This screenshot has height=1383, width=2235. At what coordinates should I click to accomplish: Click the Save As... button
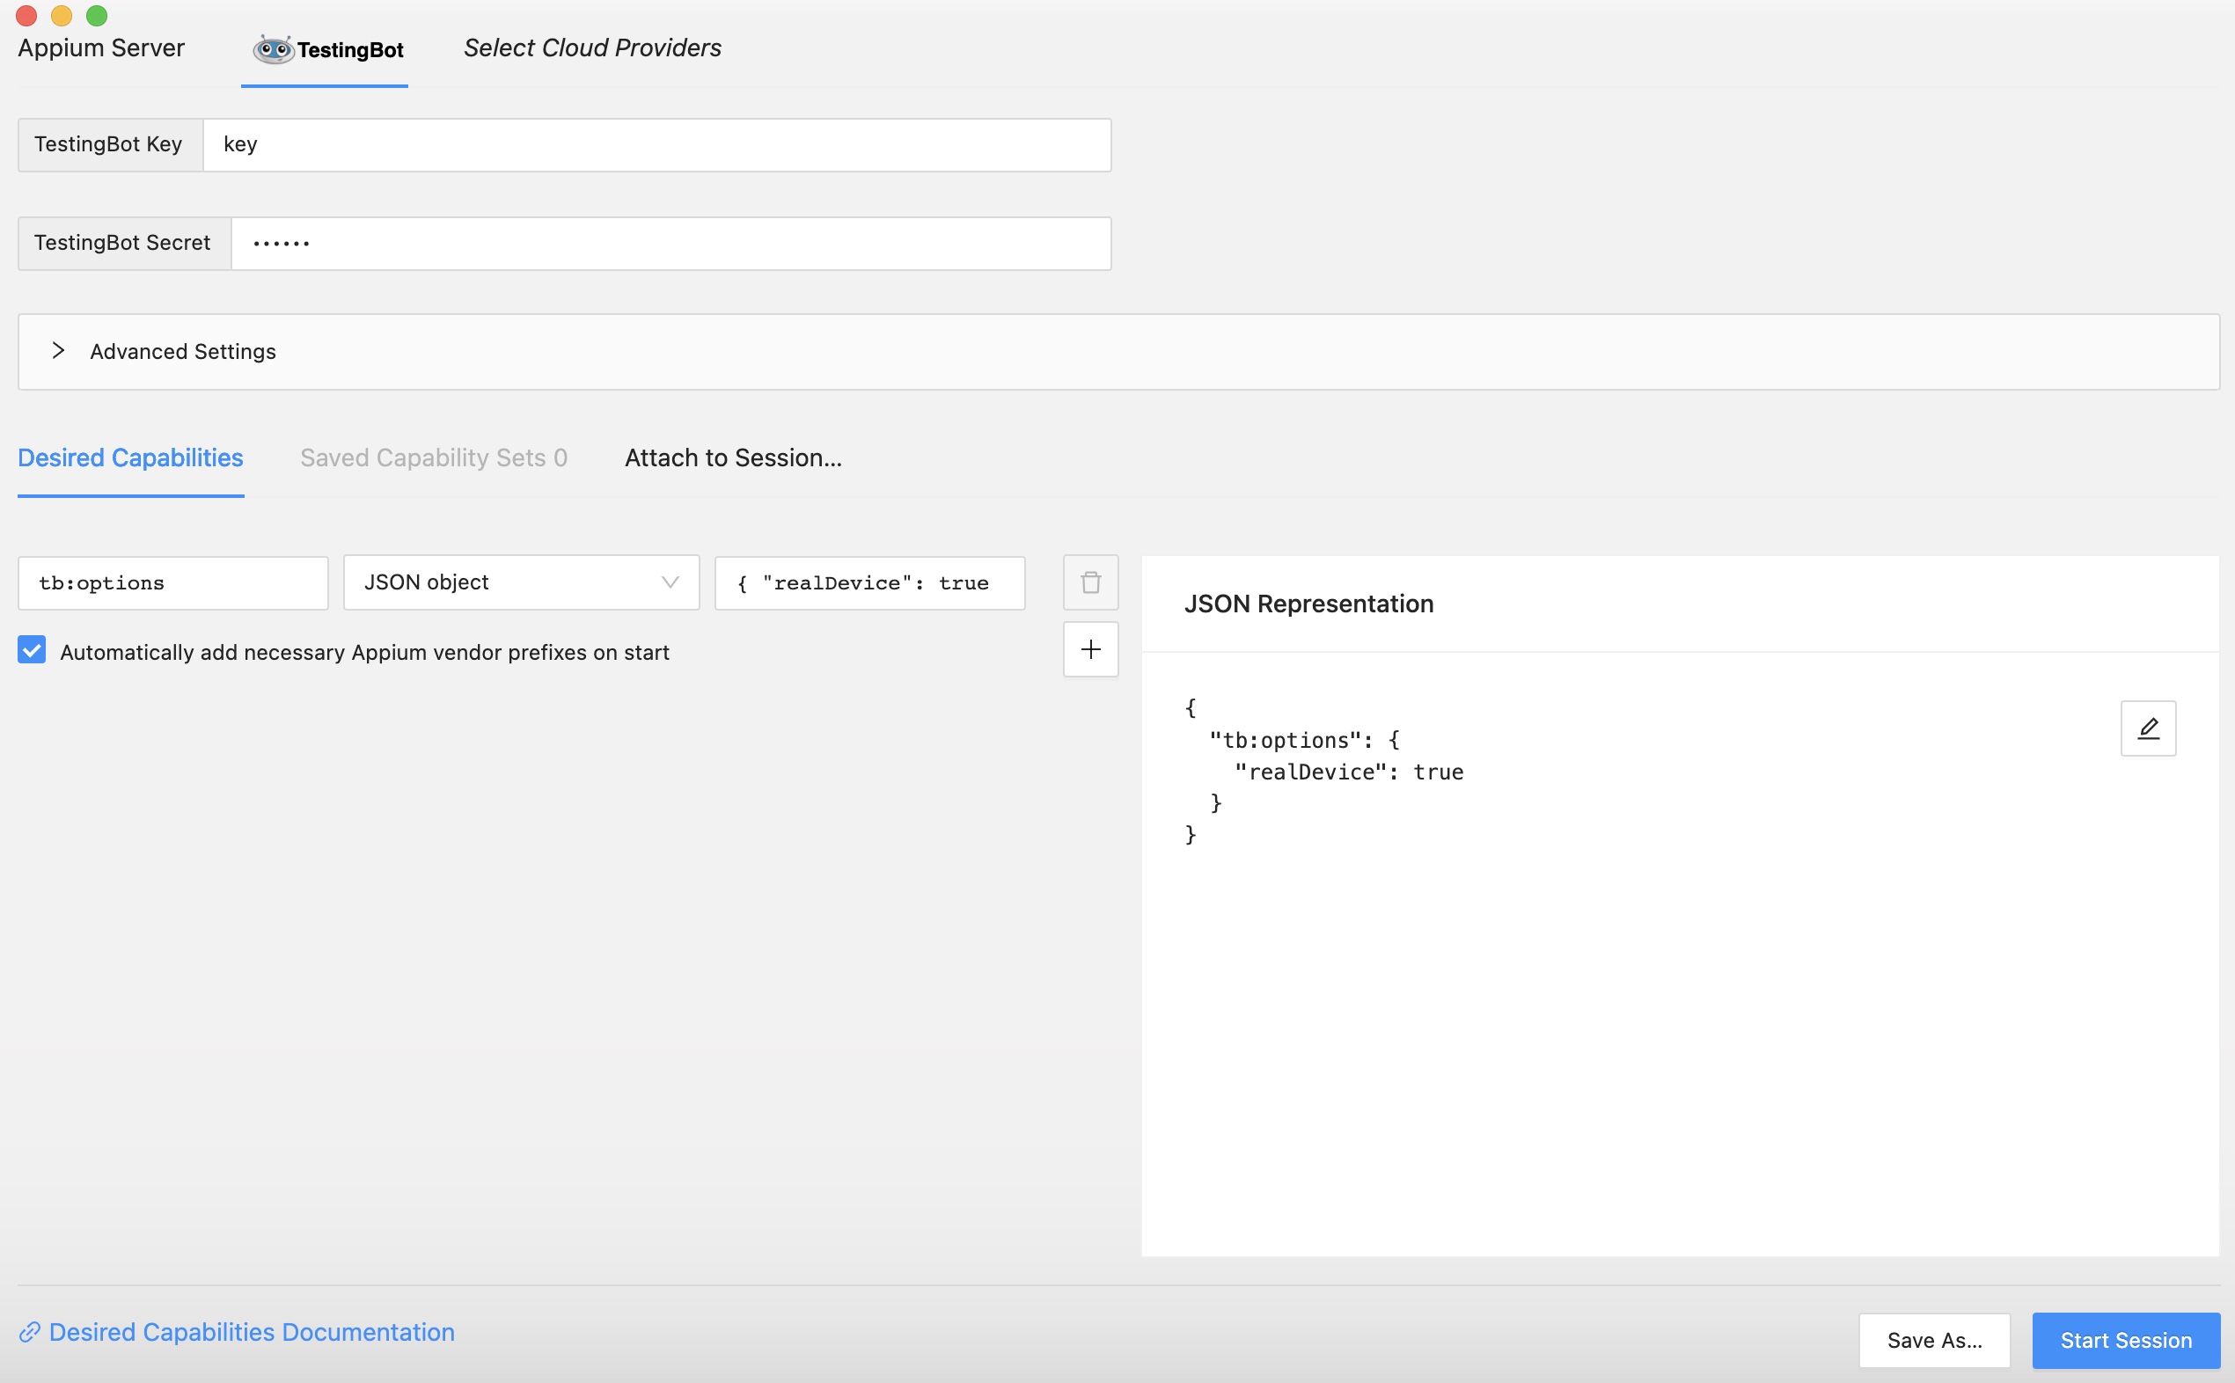(1935, 1340)
